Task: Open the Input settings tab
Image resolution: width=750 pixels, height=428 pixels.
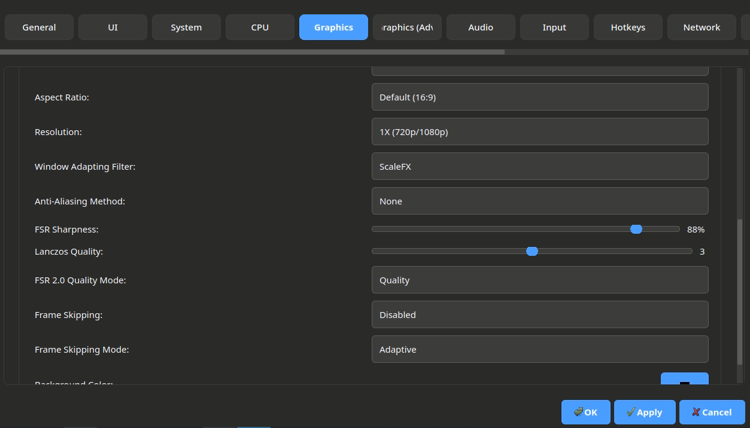Action: 554,27
